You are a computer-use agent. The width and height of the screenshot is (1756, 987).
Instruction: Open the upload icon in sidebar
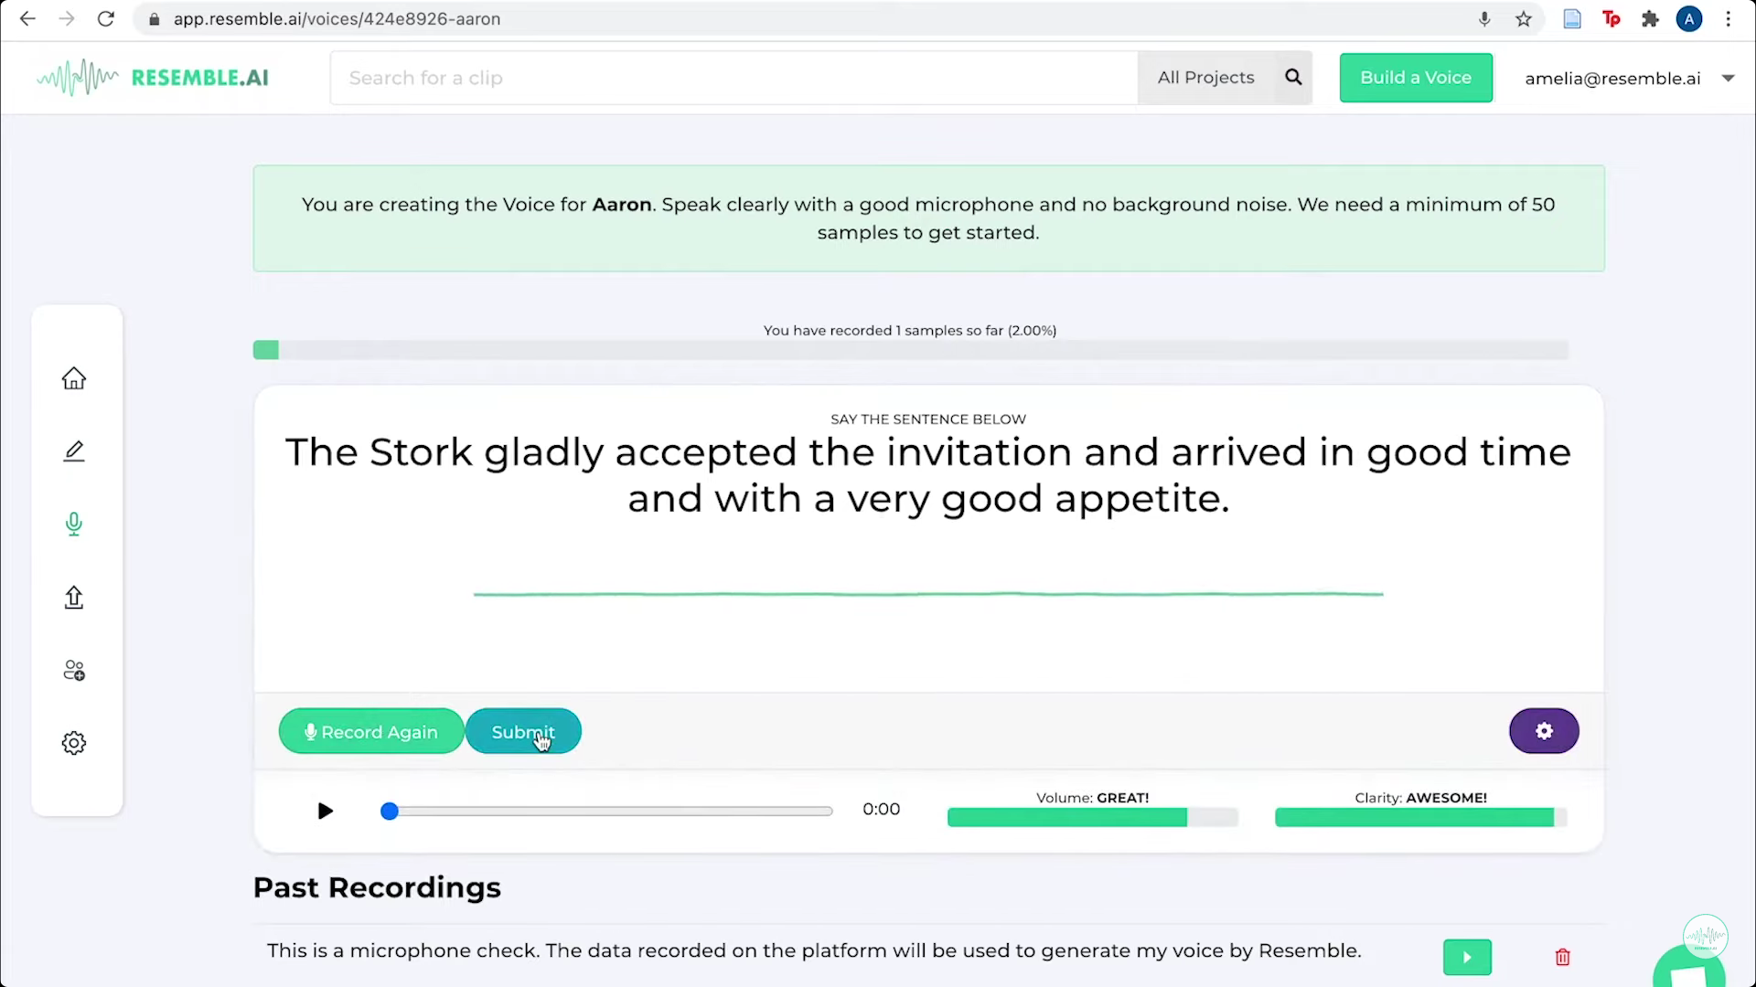pyautogui.click(x=74, y=597)
